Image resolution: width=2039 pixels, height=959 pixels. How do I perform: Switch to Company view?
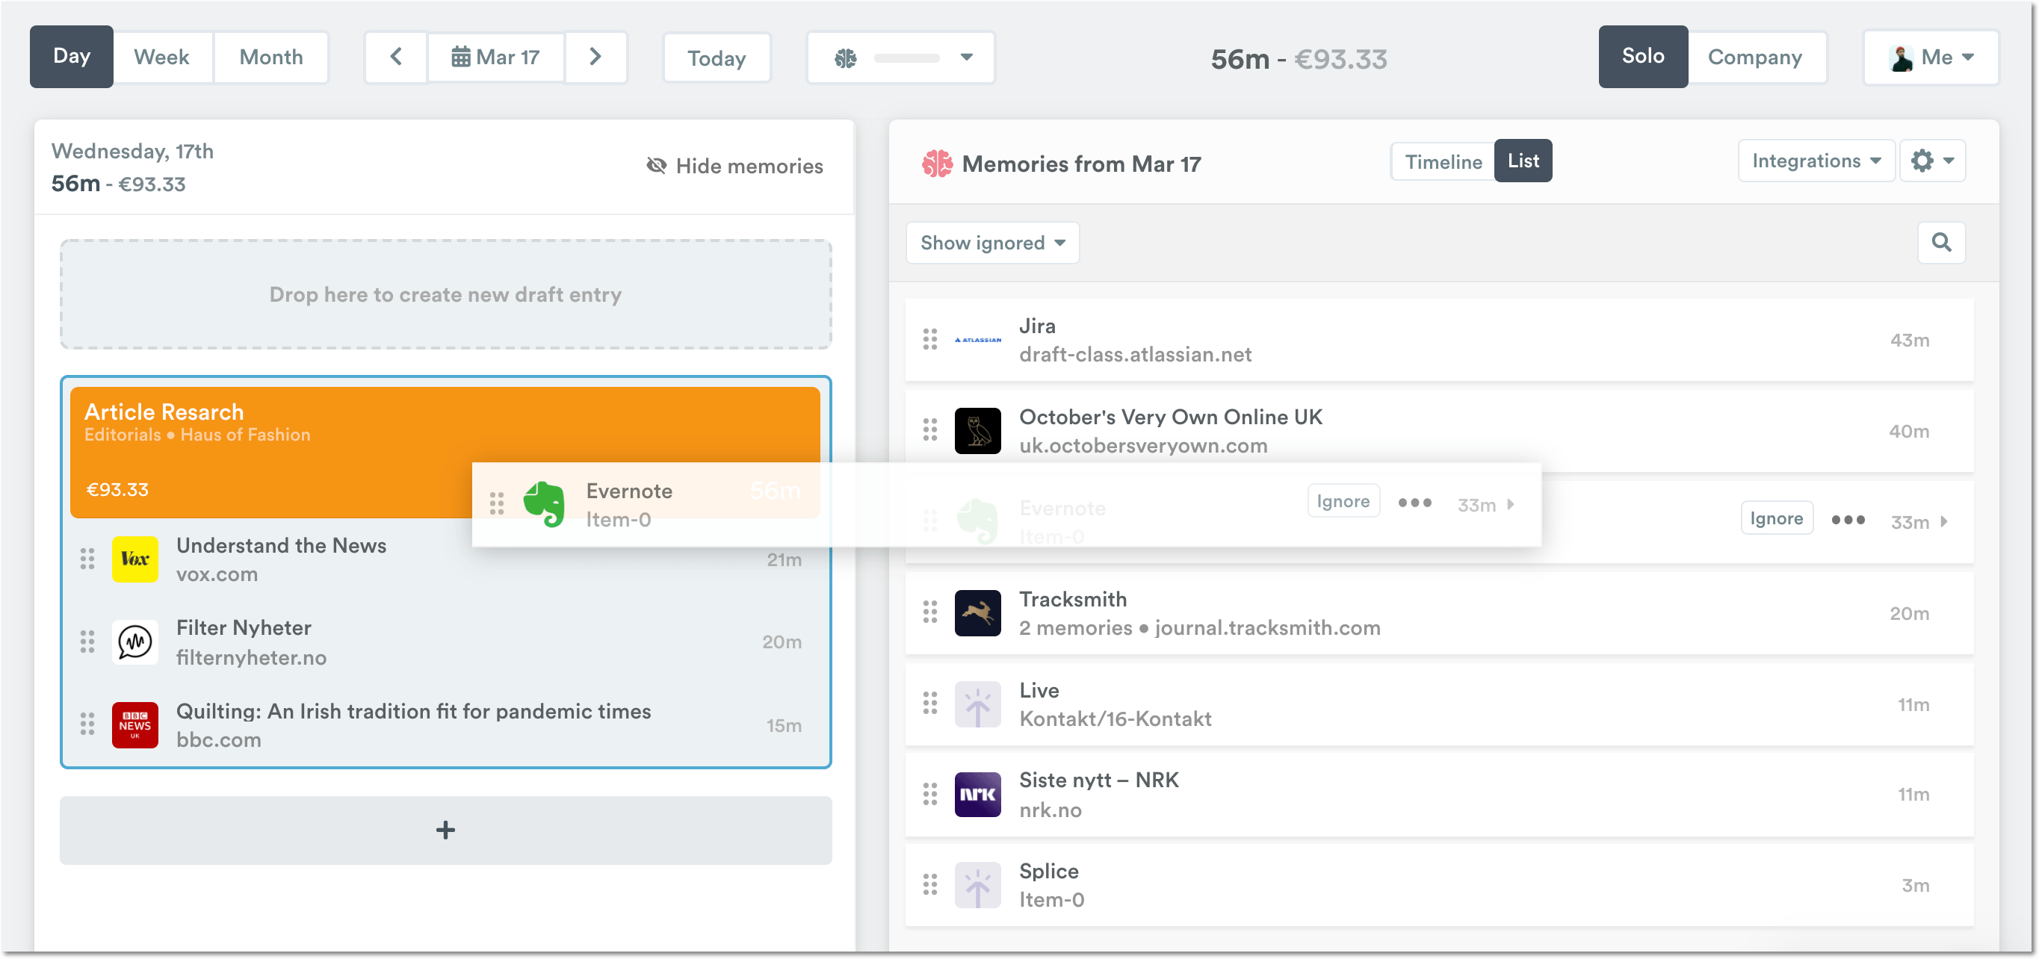[x=1754, y=57]
